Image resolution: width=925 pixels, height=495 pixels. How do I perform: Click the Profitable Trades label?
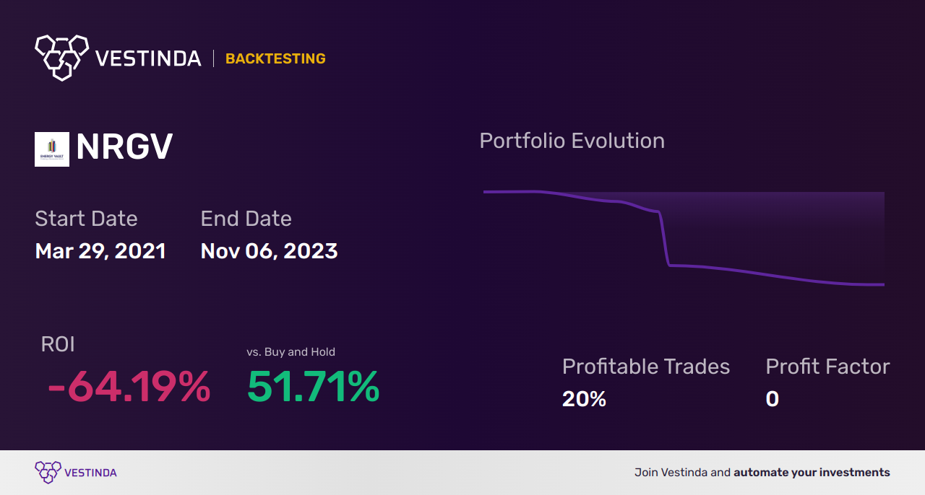coord(645,367)
